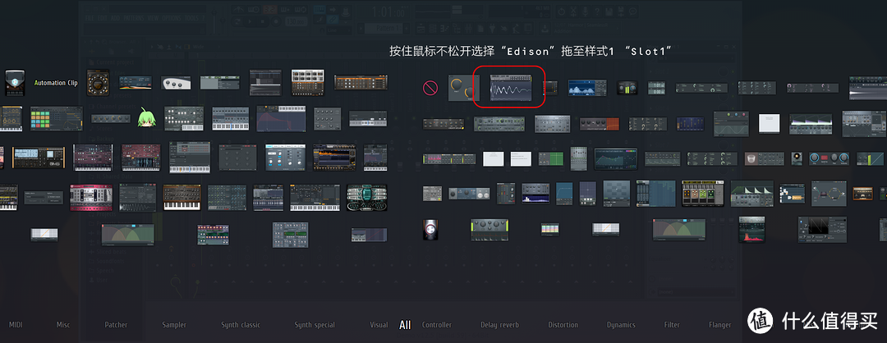Pick the blue knobs with red button effect
The image size is (887, 343).
830,159
